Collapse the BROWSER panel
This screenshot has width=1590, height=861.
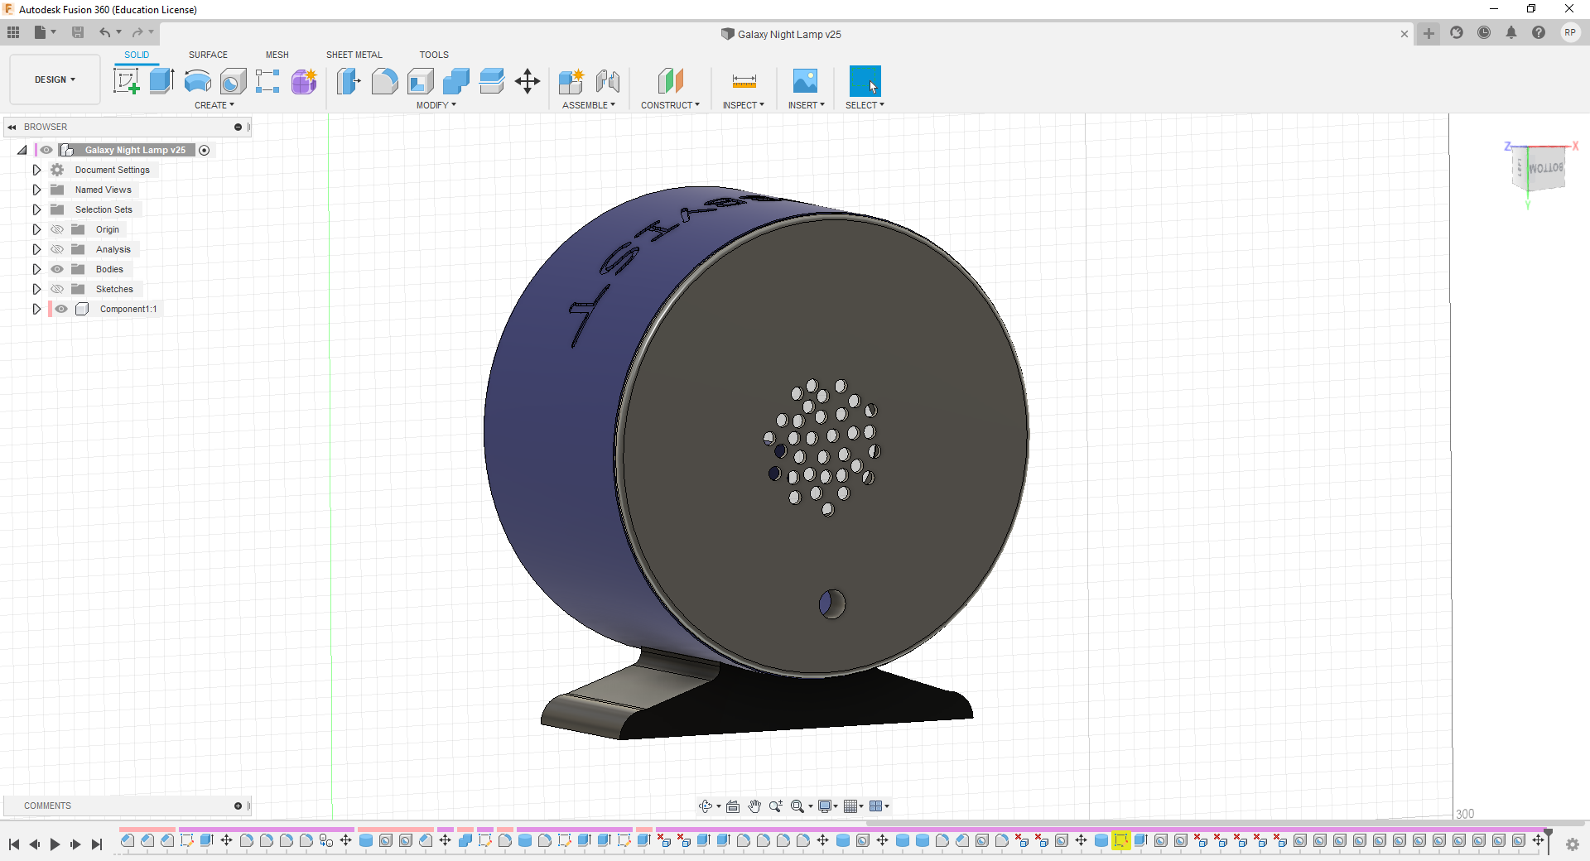click(12, 127)
